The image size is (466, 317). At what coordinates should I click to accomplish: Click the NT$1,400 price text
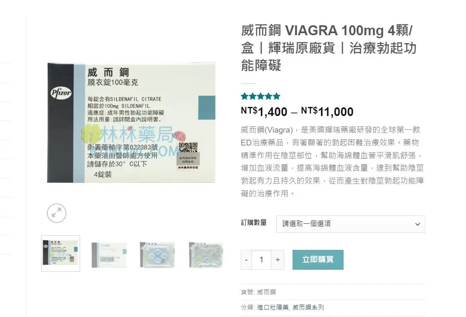click(x=264, y=112)
